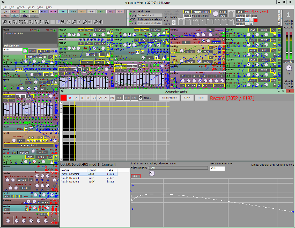Screen dimensions: 295x228
Task: Click the Value column header in automation list
Action: tap(112, 170)
